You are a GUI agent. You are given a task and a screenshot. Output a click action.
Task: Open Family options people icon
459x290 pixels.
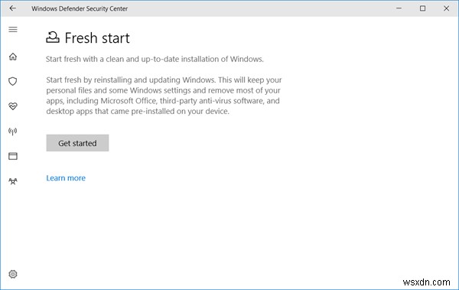click(13, 181)
